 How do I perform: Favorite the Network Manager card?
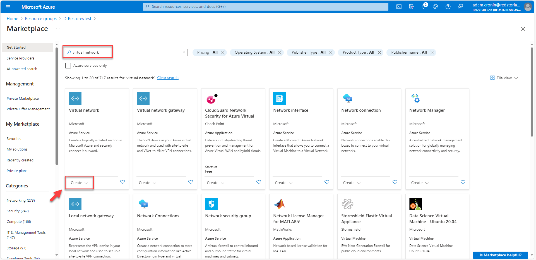click(463, 182)
